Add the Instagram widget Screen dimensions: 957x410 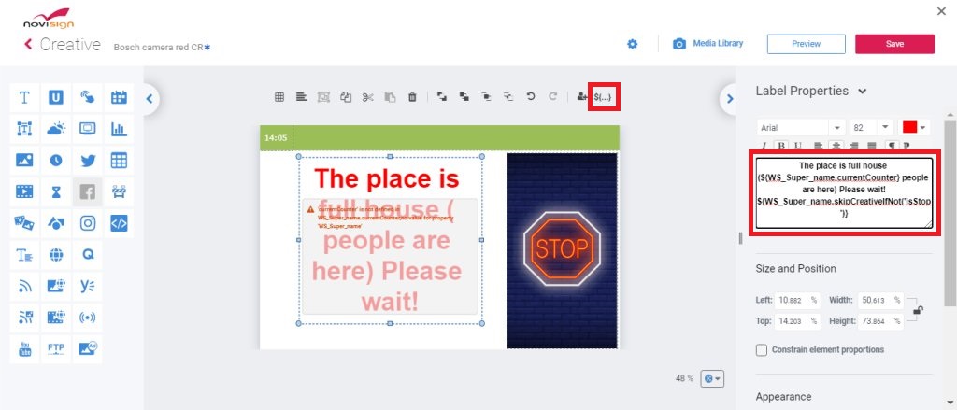pos(88,223)
